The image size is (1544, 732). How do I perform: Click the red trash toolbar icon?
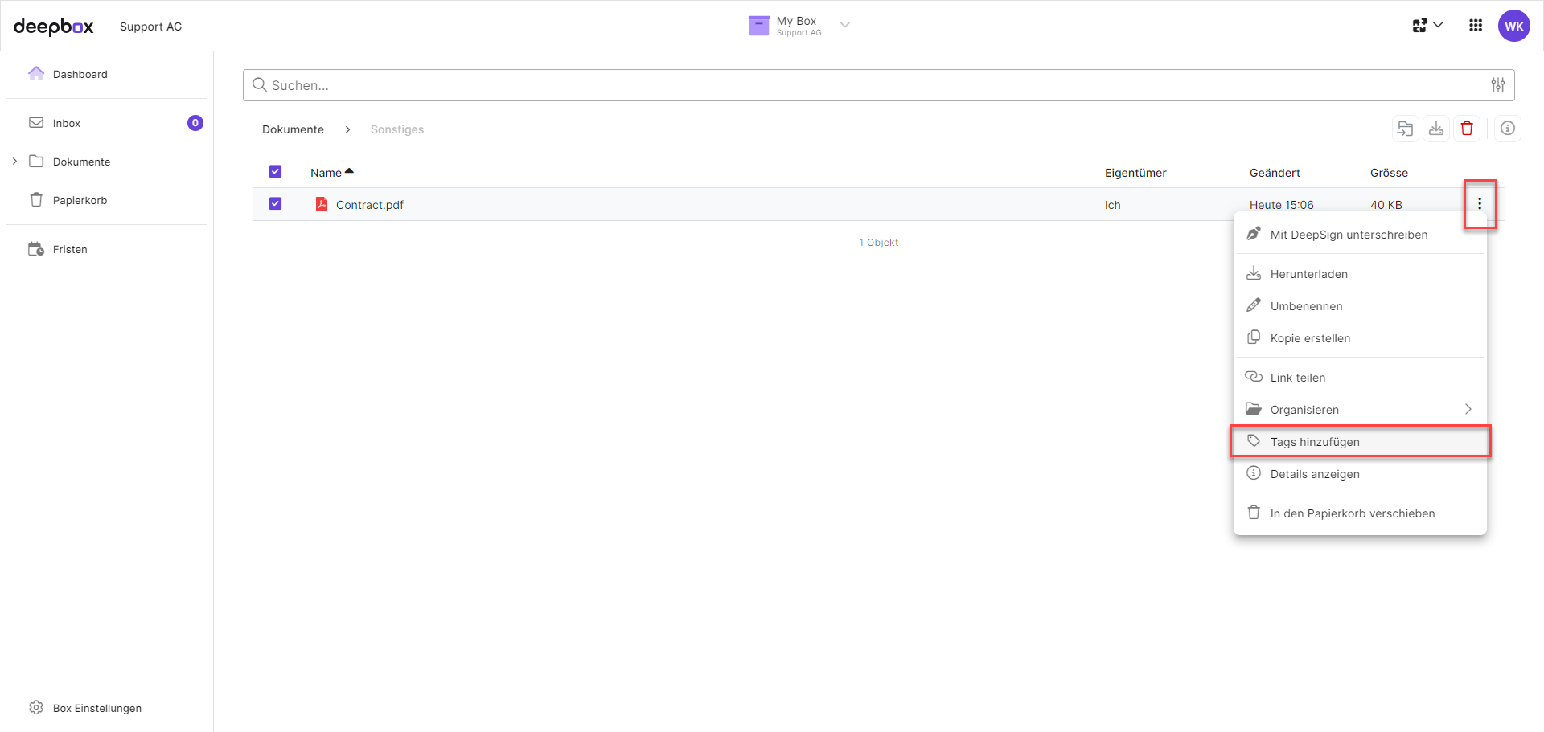click(1467, 129)
